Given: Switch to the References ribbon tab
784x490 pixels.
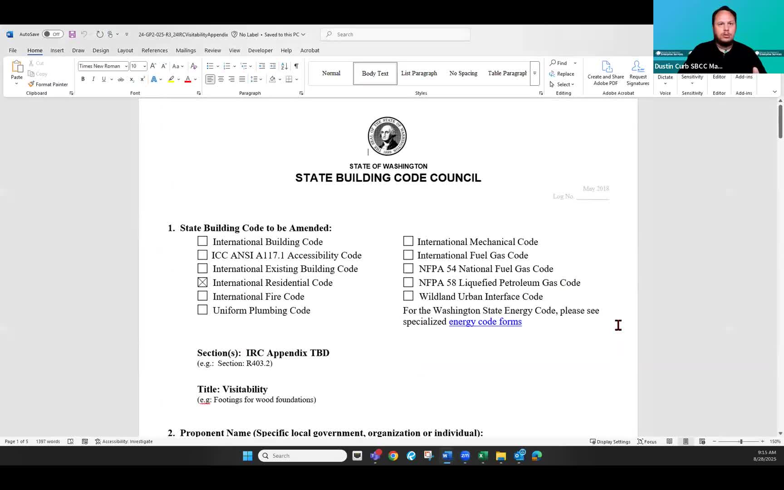Looking at the screenshot, I should 154,50.
